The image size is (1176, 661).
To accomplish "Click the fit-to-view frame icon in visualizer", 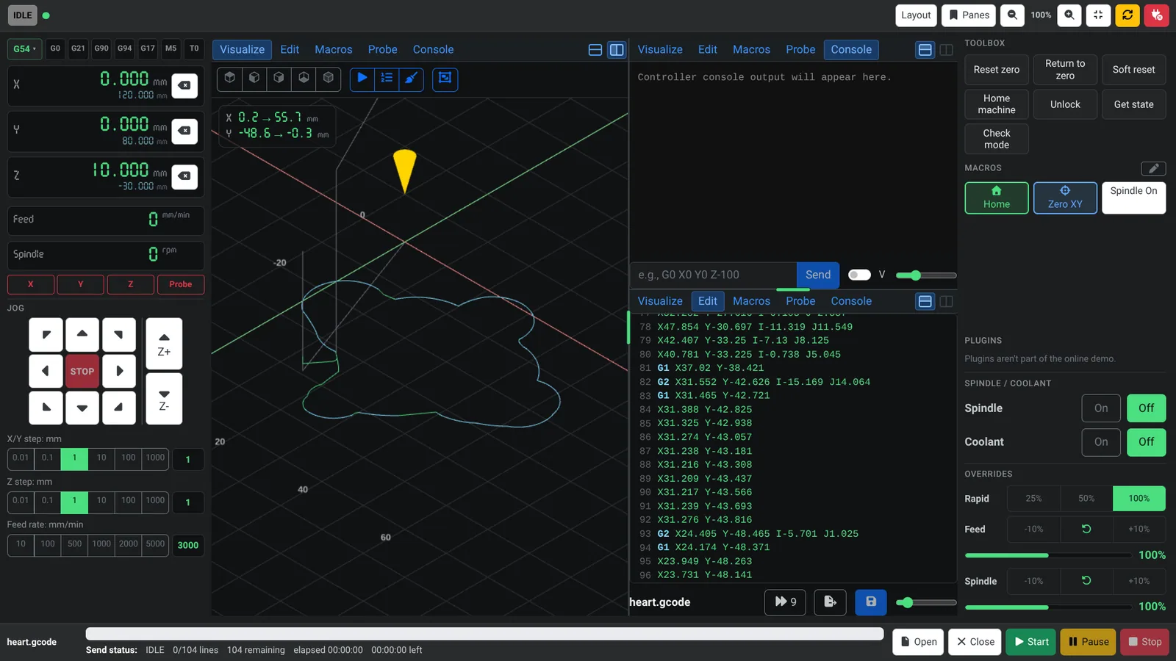I will (x=445, y=78).
